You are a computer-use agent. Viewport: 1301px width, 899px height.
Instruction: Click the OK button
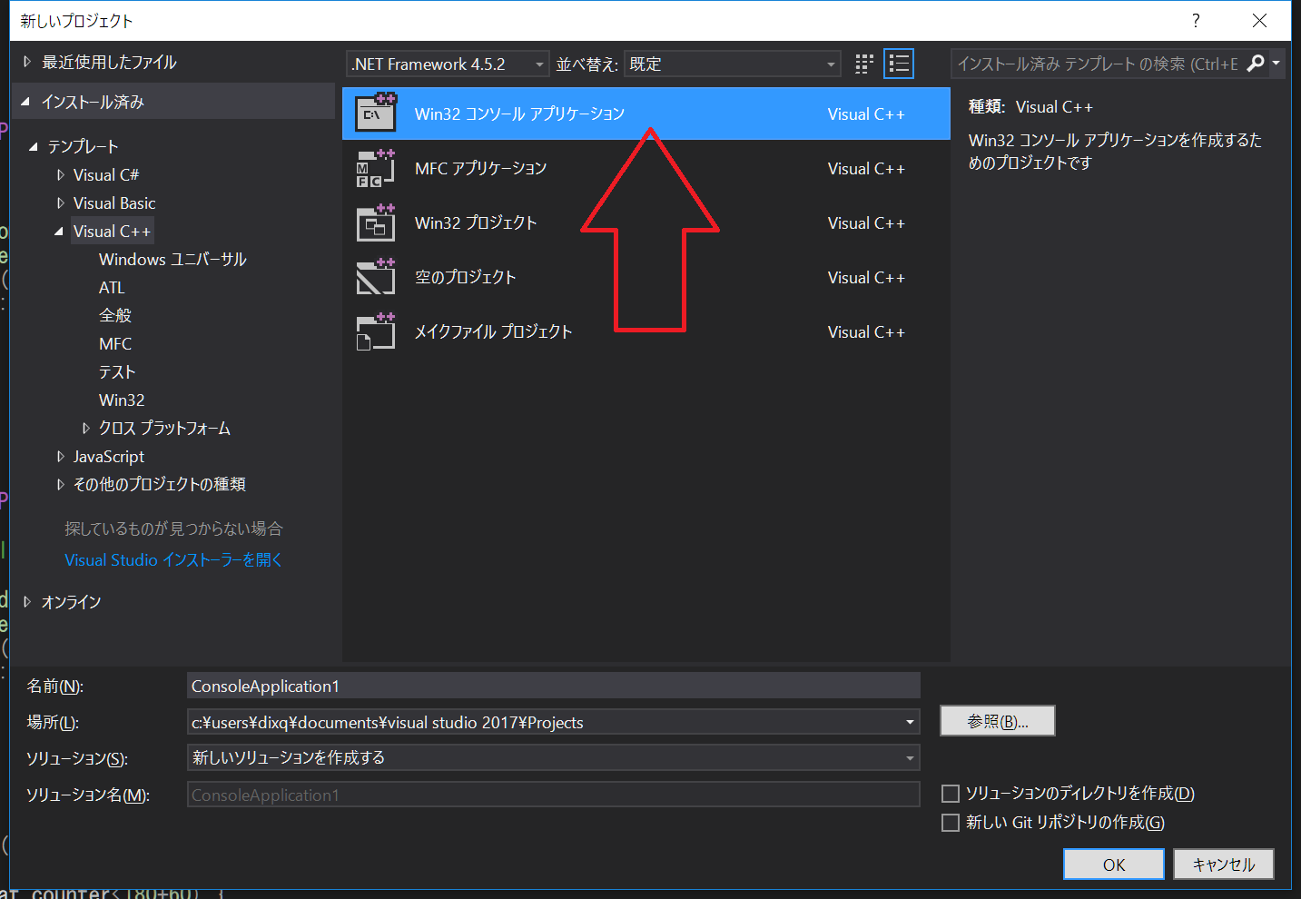(x=1113, y=864)
